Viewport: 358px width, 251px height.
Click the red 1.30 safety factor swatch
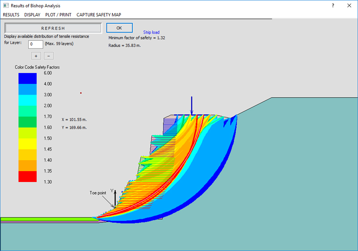click(27, 177)
